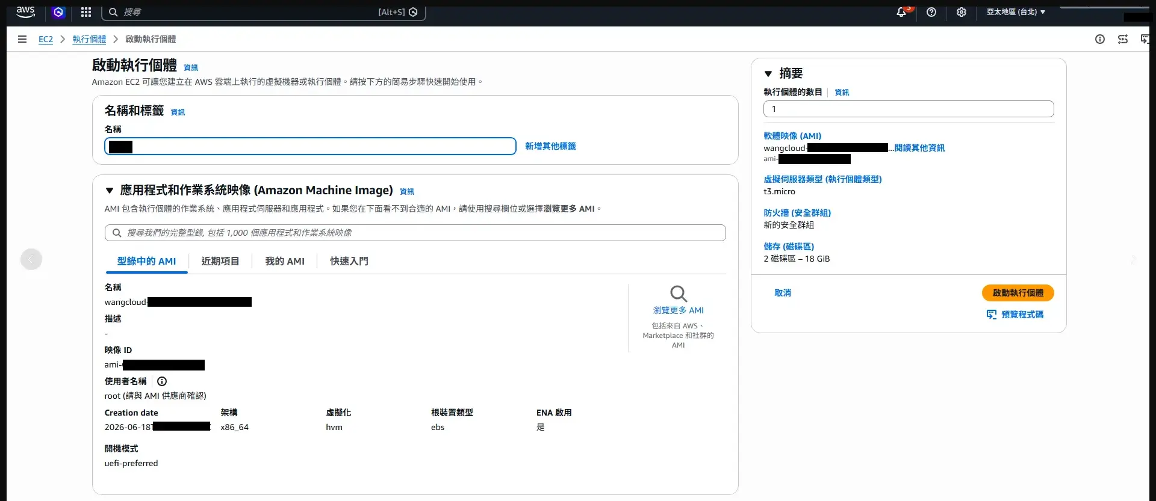Click 資訊 link next to 名稱和標籤
1156x501 pixels.
click(178, 112)
